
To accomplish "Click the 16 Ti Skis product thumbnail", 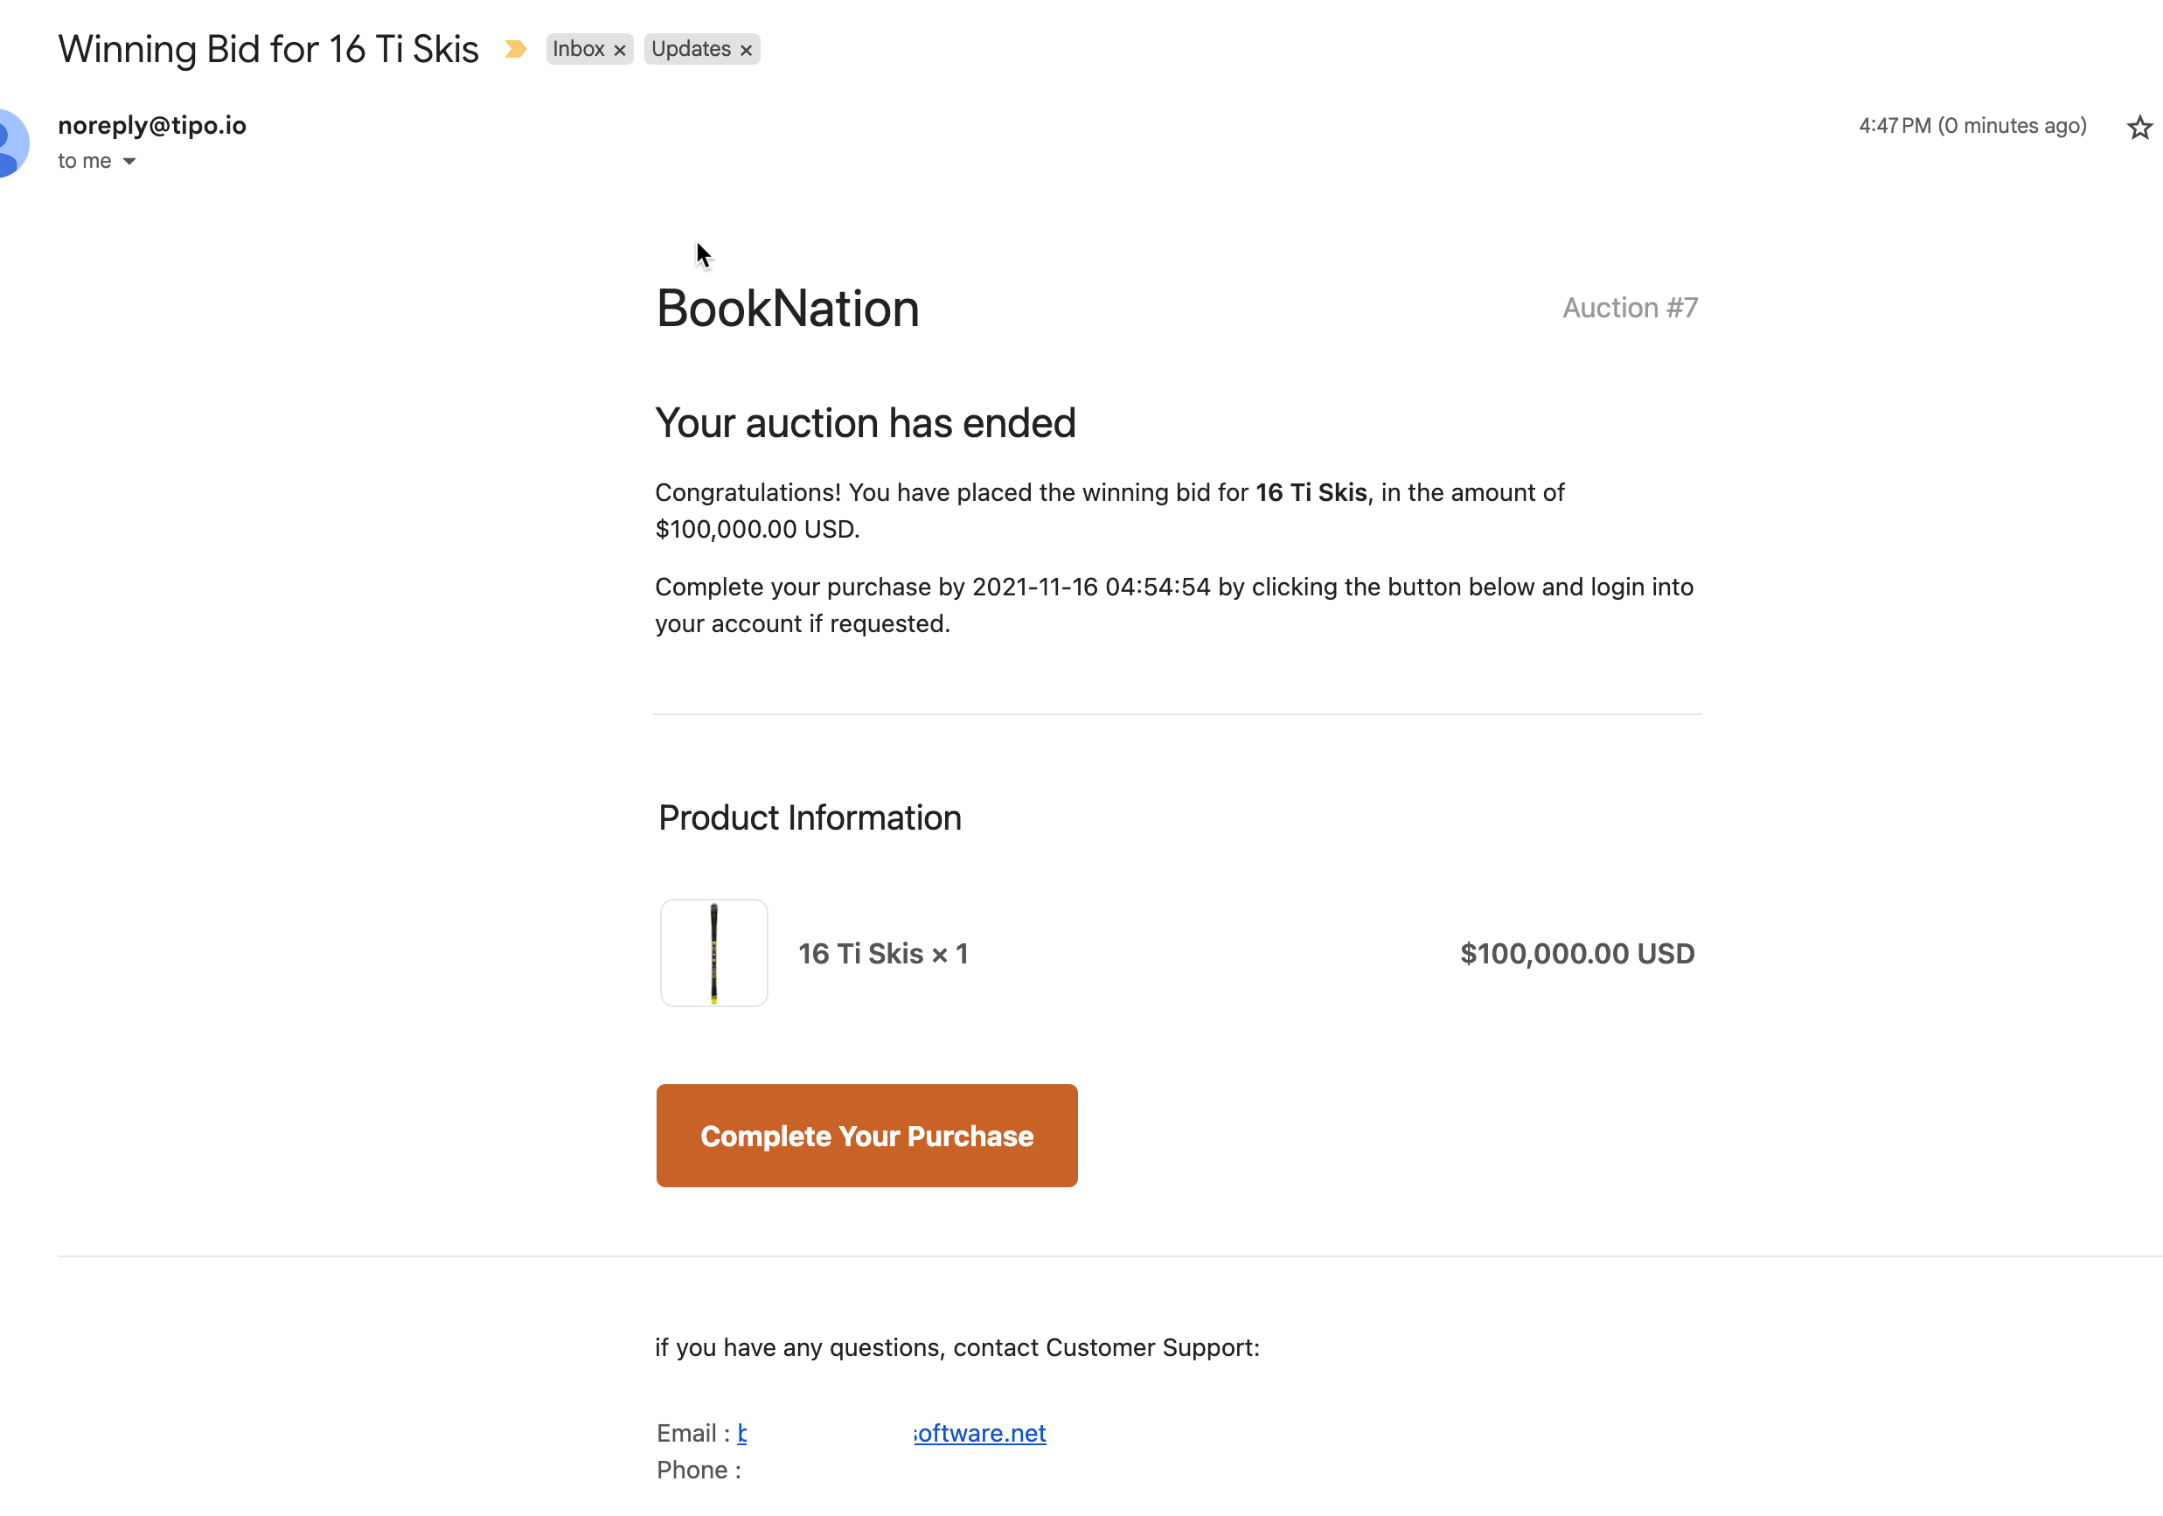I will coord(713,953).
